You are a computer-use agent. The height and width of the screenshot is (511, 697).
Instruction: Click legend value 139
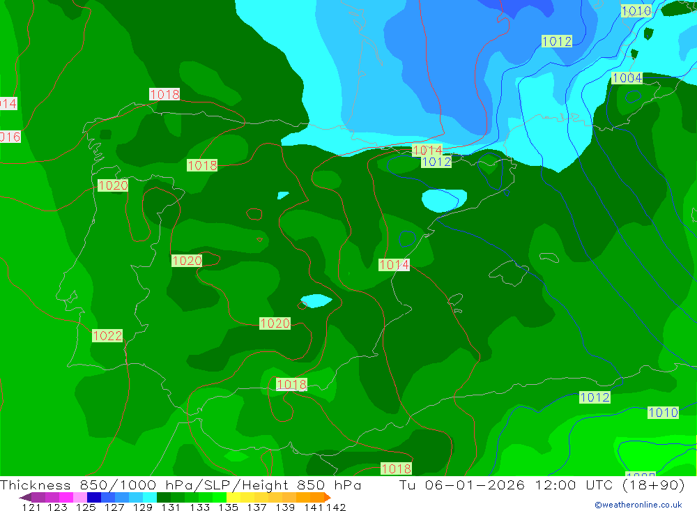(x=285, y=507)
